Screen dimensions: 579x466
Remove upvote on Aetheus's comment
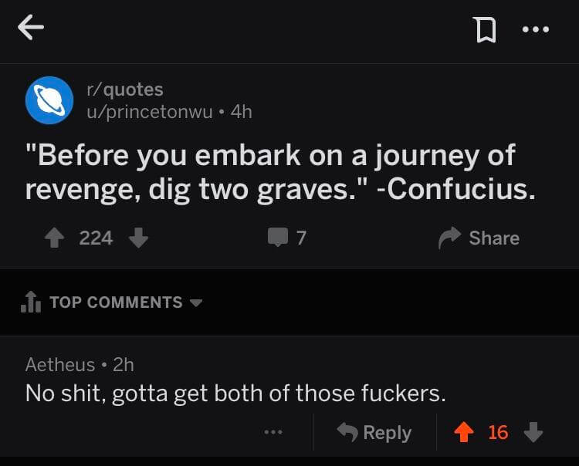(464, 432)
